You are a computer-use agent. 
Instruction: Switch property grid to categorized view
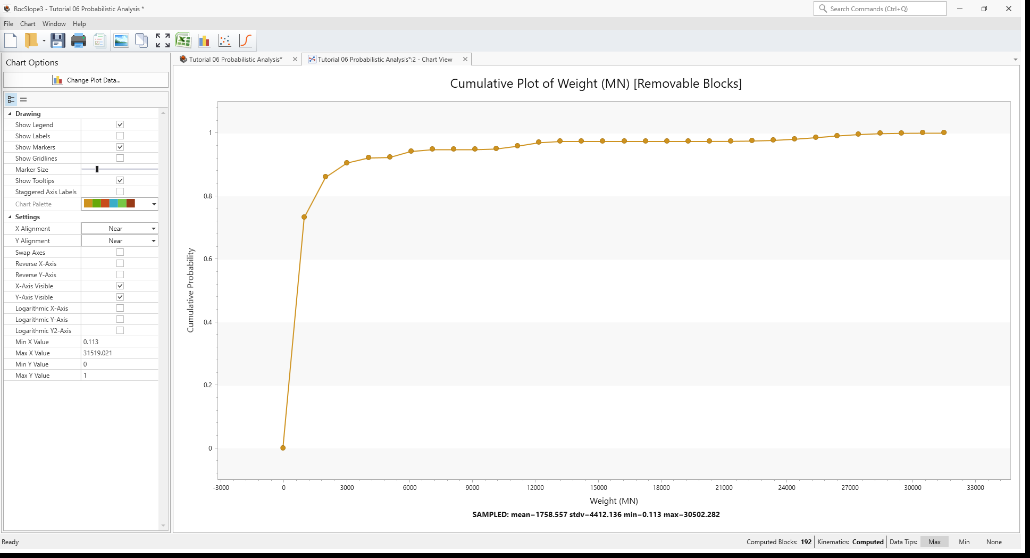[11, 99]
